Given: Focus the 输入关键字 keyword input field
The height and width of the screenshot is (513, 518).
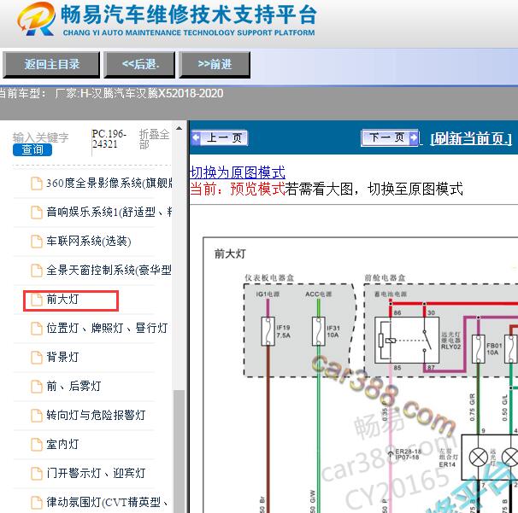Looking at the screenshot, I should pyautogui.click(x=41, y=137).
